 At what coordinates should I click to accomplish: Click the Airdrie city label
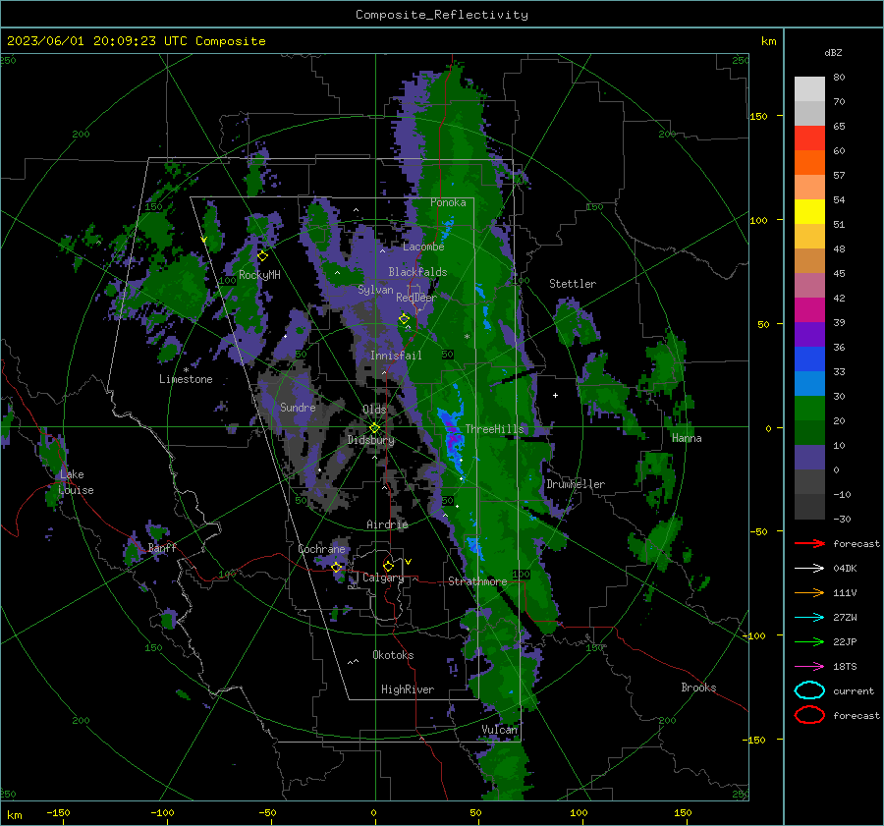click(x=387, y=524)
